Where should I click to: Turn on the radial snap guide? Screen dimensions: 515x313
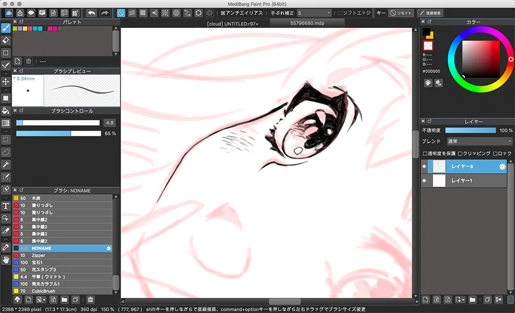165,13
